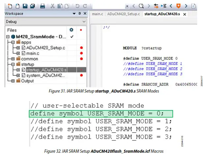This screenshot has height=158, width=204.
Task: Click the commented USER_SRAM_MODE 1 line
Action: coord(152,64)
